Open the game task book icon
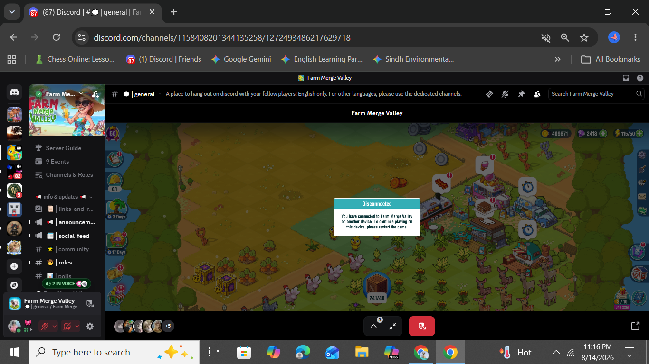 115,160
